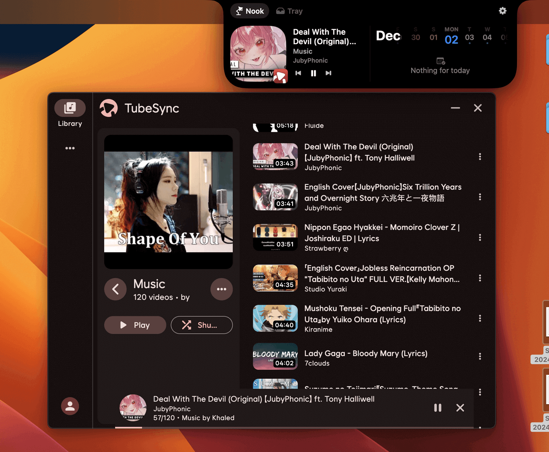Open options for Six Trillion Years track

pyautogui.click(x=480, y=197)
